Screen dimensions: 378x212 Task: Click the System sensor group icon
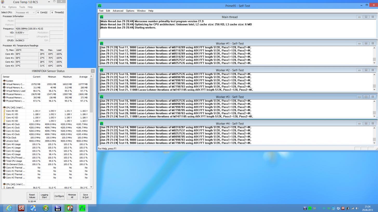tap(4, 81)
